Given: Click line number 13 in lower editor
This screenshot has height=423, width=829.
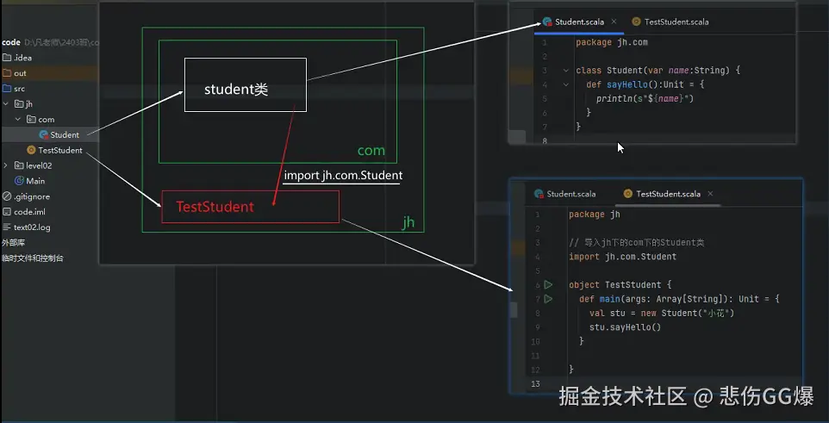Looking at the screenshot, I should (535, 384).
